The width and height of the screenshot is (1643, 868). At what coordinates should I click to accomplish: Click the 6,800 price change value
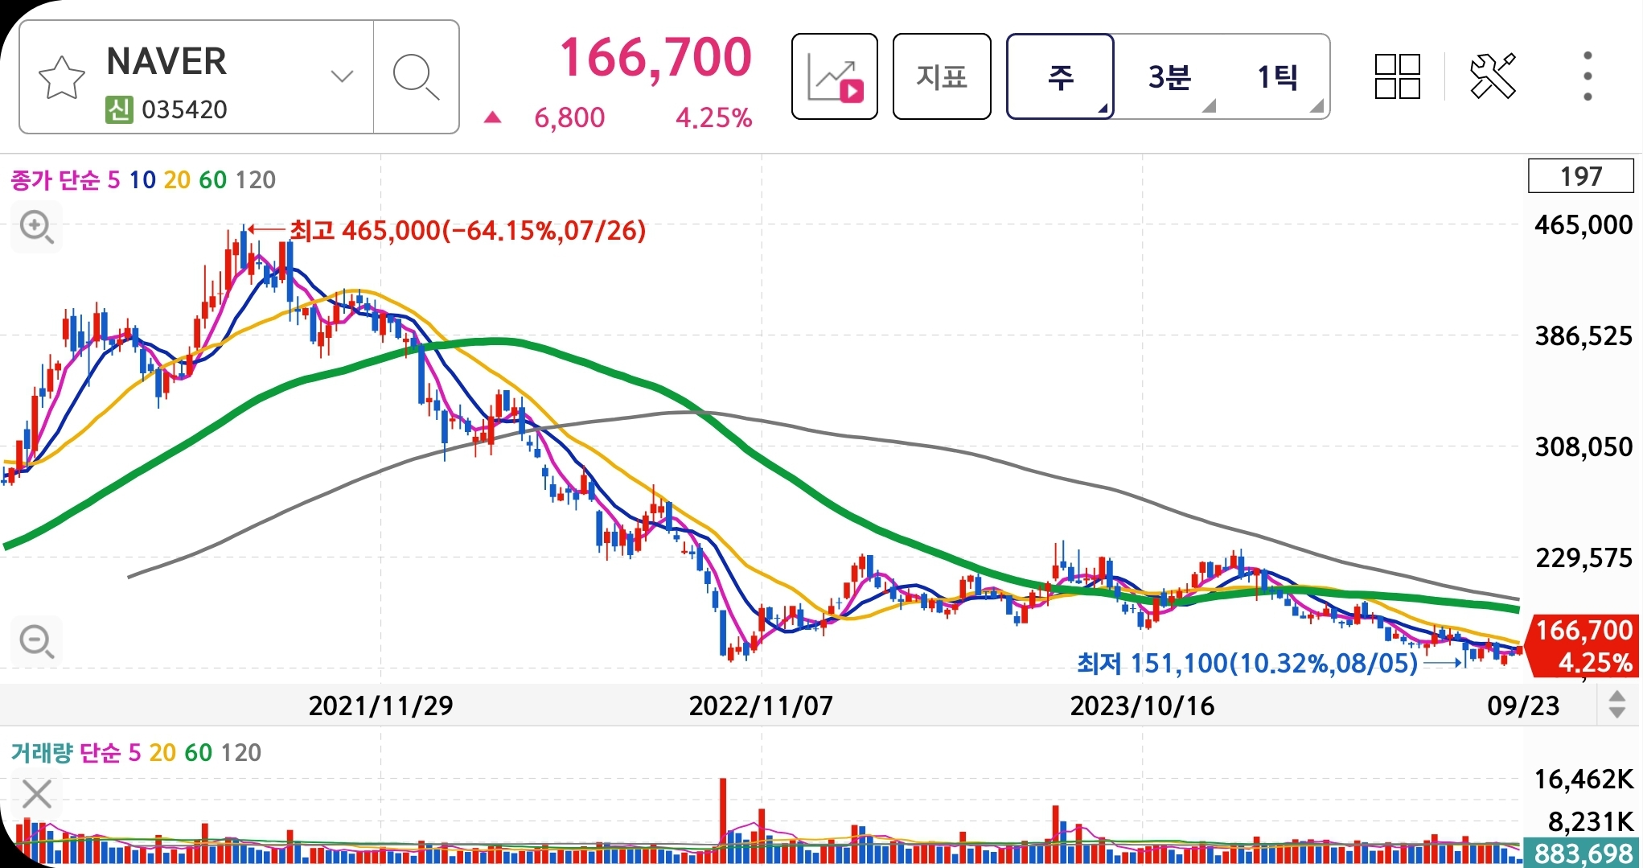point(569,118)
